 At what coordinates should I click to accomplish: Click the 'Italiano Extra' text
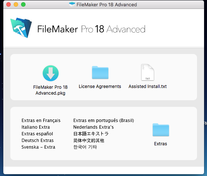pos(35,127)
